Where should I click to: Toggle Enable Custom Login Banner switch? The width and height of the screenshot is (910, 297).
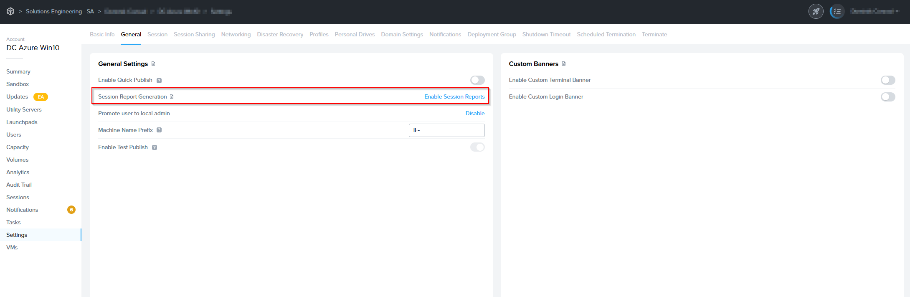tap(888, 97)
